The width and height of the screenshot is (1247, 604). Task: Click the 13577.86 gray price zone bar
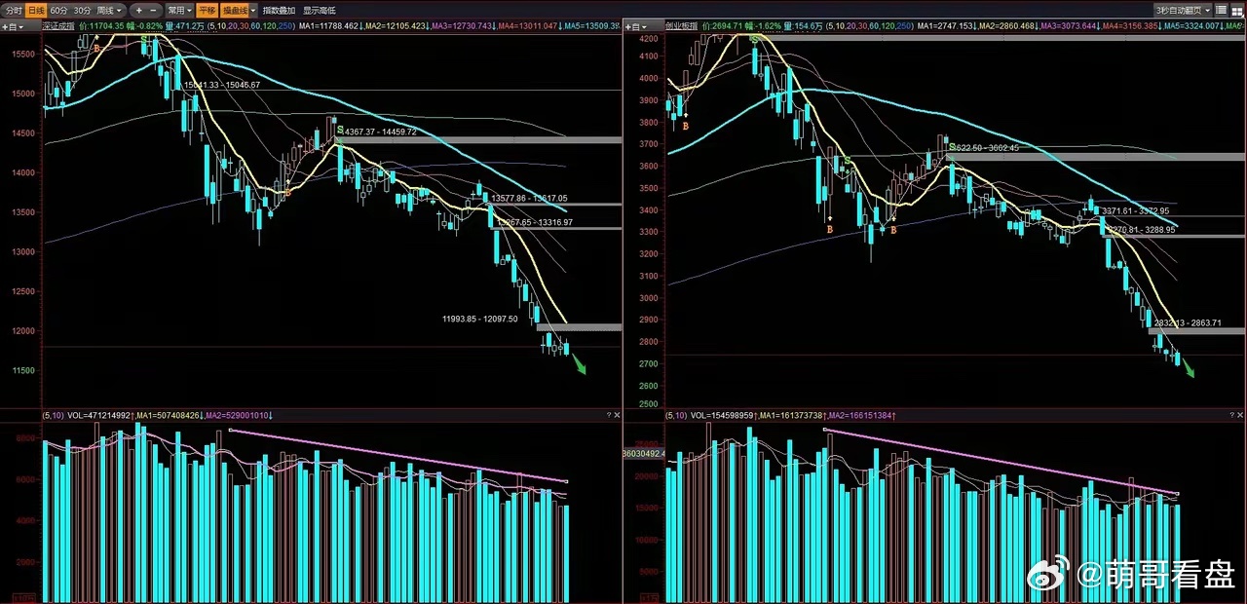pos(553,204)
